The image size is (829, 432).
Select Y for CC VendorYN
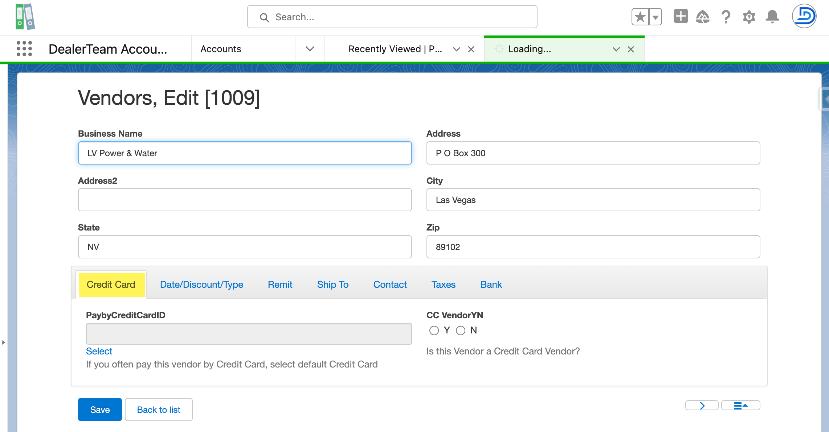click(434, 330)
